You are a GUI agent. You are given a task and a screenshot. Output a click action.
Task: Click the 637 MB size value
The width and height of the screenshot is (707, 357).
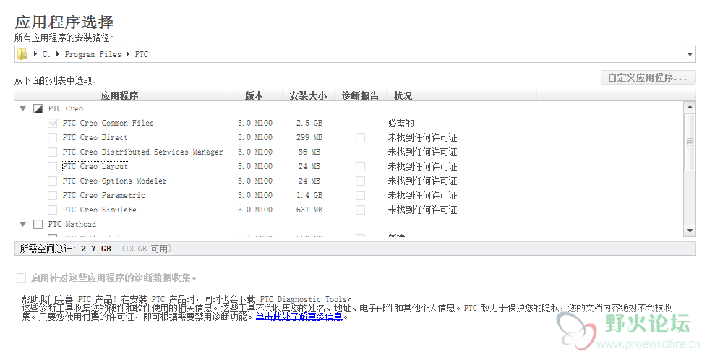[309, 210]
